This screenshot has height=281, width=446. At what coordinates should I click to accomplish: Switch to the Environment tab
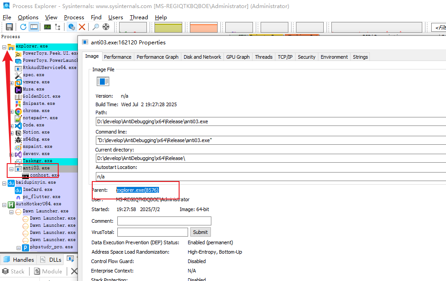(334, 57)
